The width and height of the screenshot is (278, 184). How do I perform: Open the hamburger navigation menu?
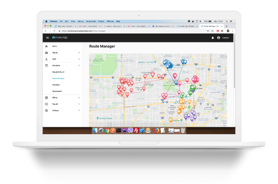[x=47, y=38]
